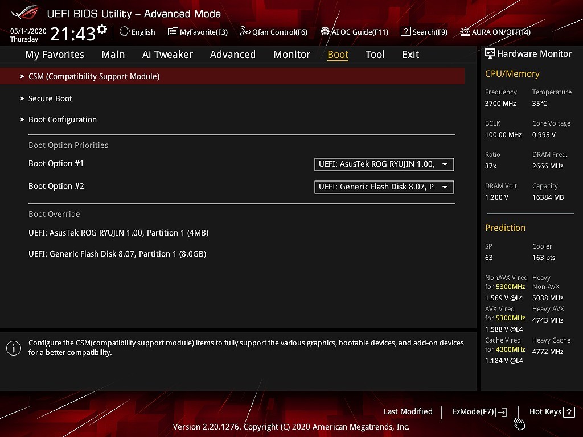Click the 1.184 V @L4 value
The image size is (583, 437).
click(504, 360)
